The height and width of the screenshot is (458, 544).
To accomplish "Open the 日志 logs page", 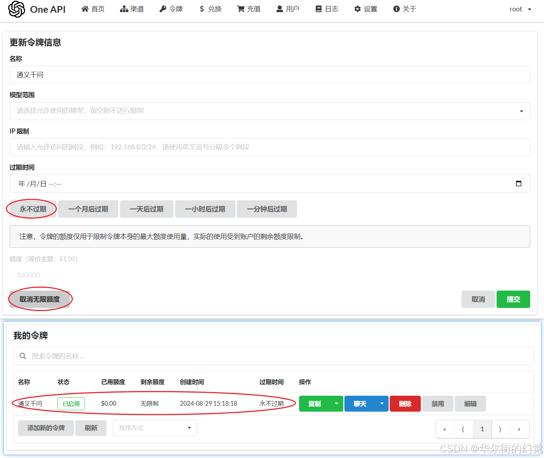I will (327, 9).
